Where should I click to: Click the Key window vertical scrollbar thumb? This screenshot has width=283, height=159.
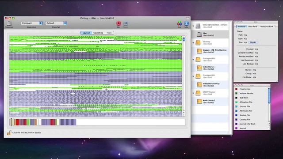click(x=269, y=95)
